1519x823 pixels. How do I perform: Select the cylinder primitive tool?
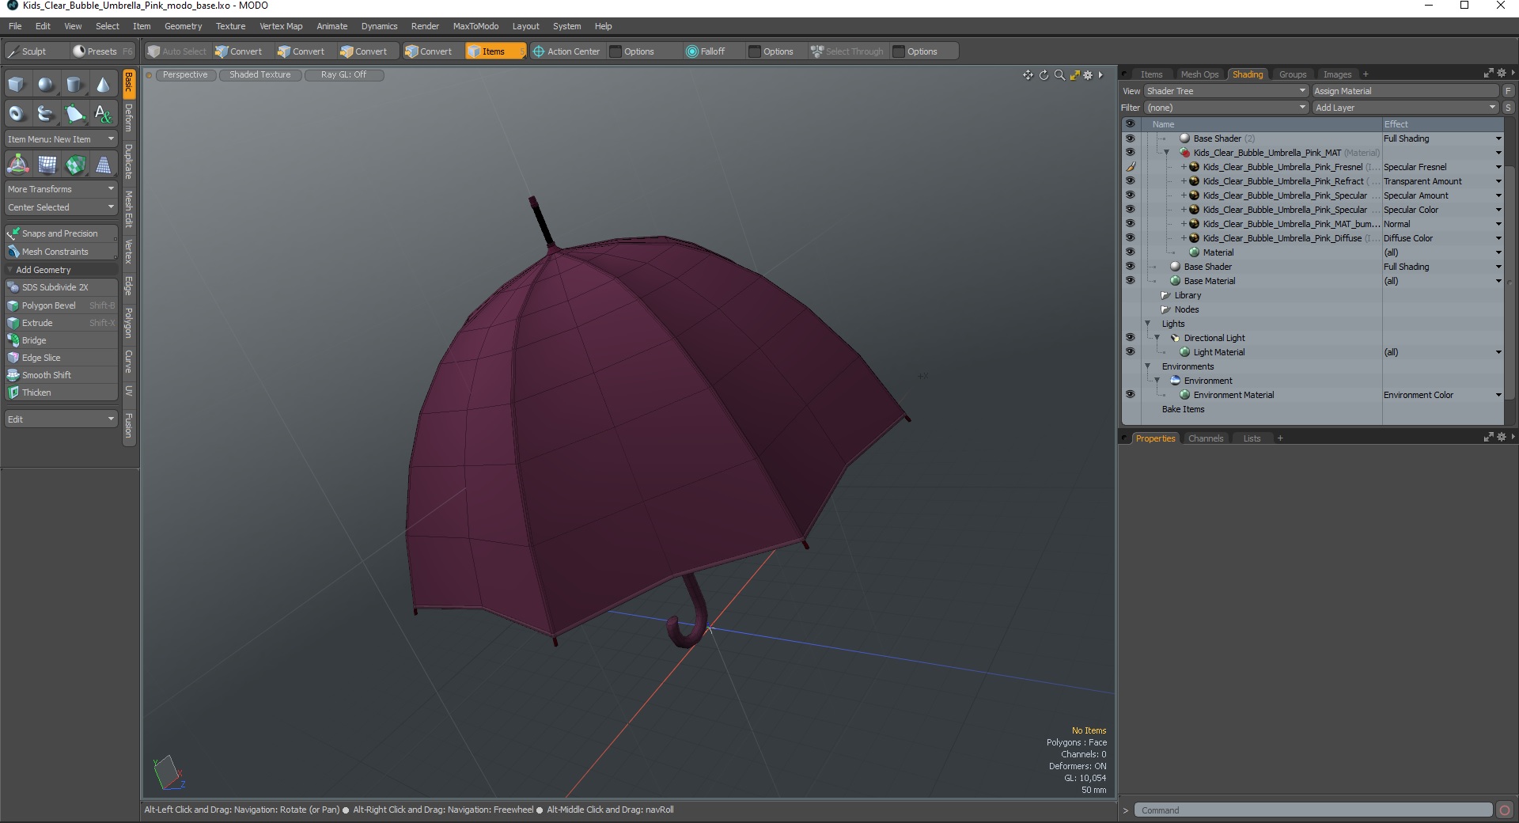tap(74, 85)
